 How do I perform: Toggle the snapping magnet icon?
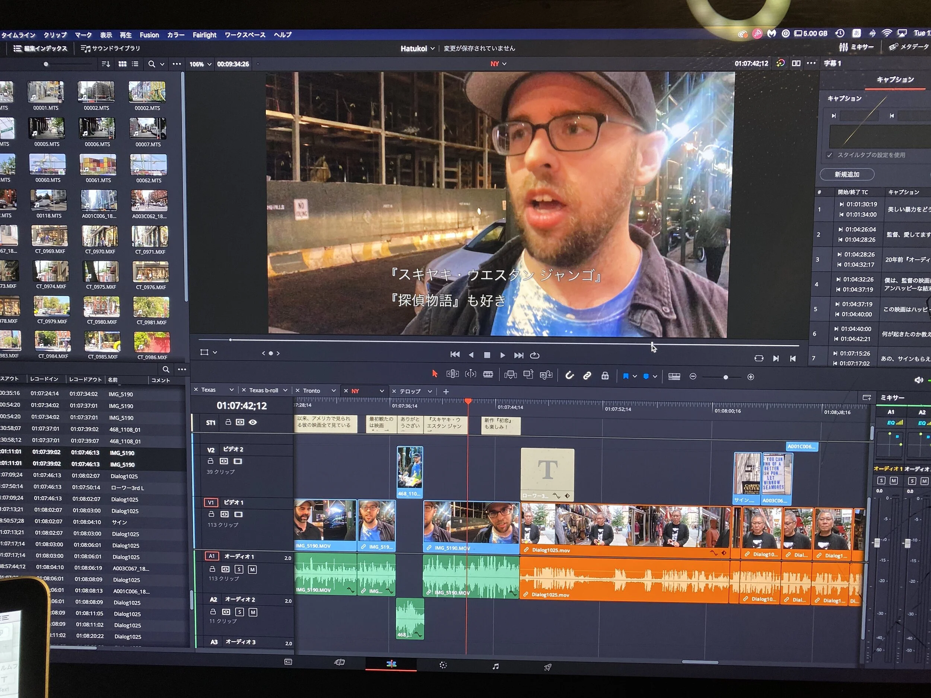[569, 375]
